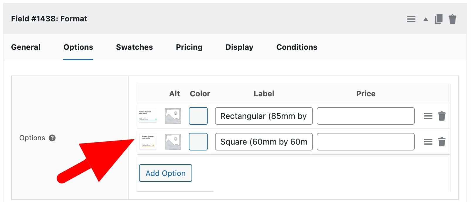The width and height of the screenshot is (471, 202).
Task: Open the Color swatch for the Square option
Action: 198,142
